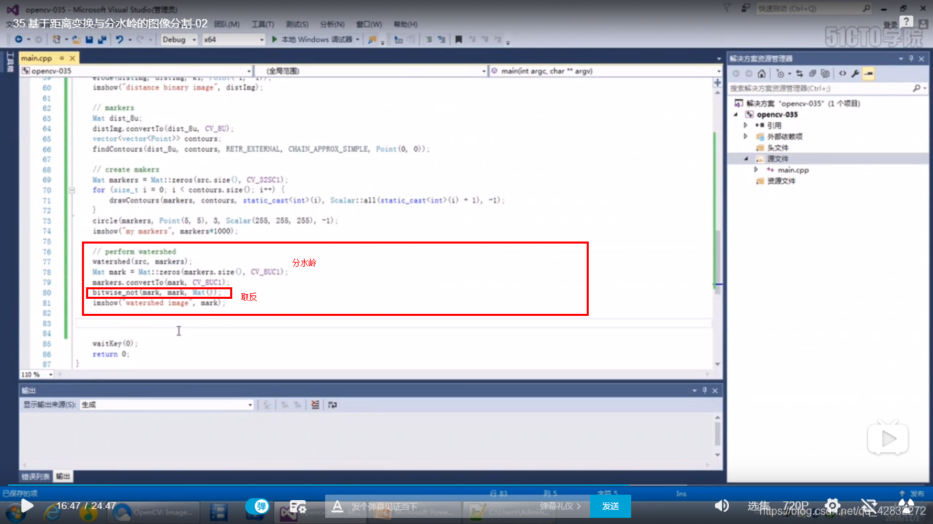Select 头文件 folder in Solution Explorer
Screen dimensions: 933x524
pyautogui.click(x=777, y=147)
